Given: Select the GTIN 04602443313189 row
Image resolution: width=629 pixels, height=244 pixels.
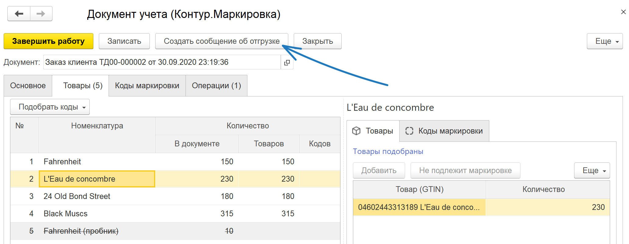Looking at the screenshot, I should (x=481, y=207).
